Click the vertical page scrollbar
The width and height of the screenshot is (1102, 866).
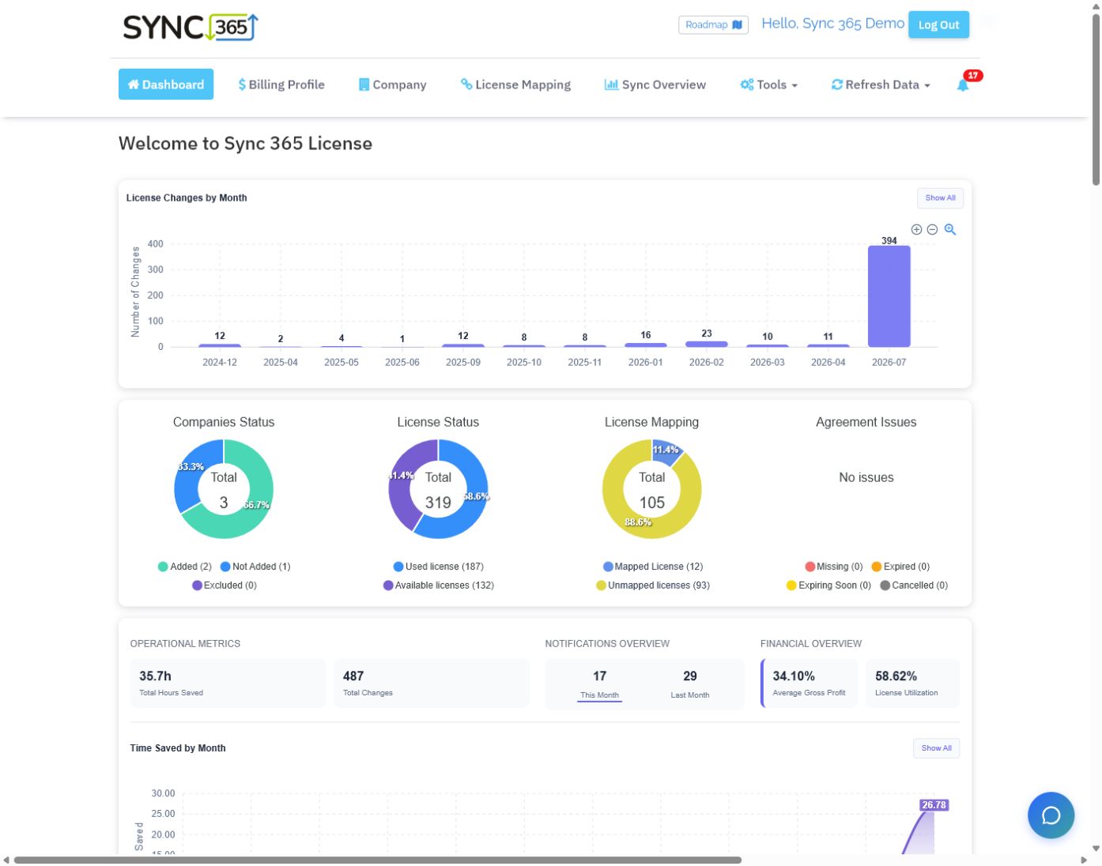point(1096,99)
